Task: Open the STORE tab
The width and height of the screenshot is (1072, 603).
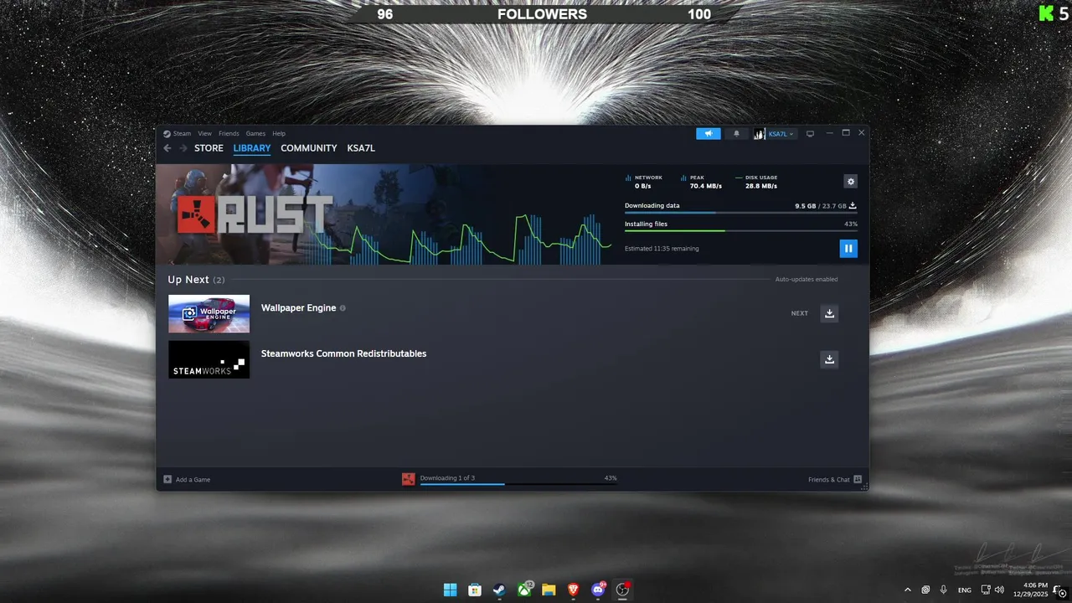Action: 209,148
